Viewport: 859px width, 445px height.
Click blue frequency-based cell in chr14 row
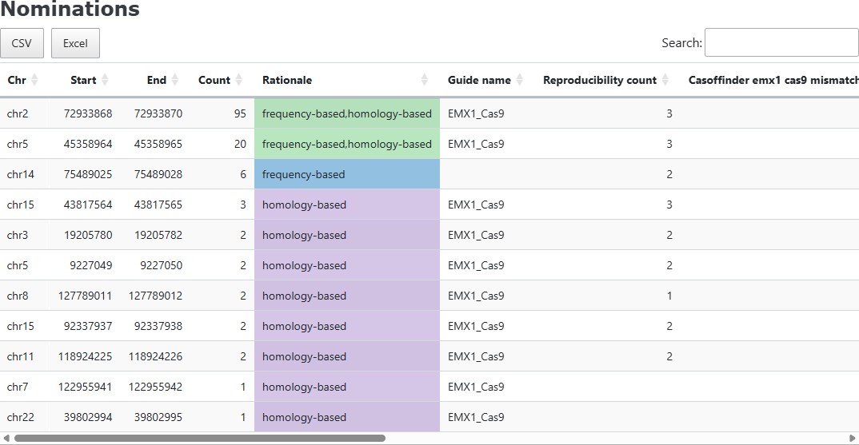coord(347,174)
